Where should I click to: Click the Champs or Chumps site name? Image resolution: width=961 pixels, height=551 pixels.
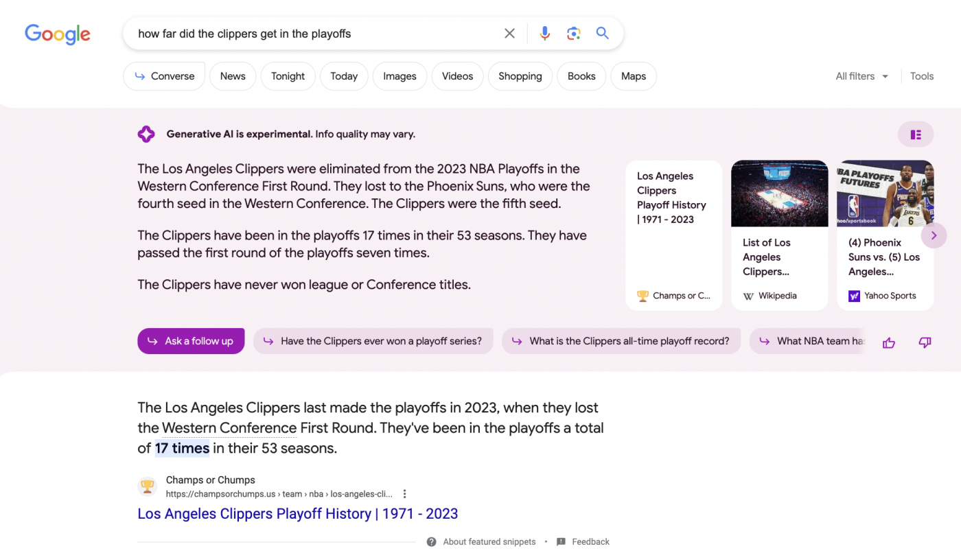[x=211, y=480]
